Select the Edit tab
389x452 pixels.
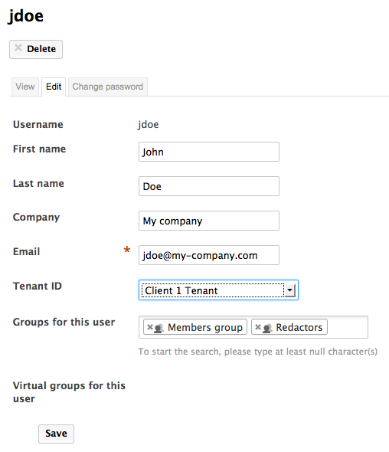pyautogui.click(x=54, y=87)
